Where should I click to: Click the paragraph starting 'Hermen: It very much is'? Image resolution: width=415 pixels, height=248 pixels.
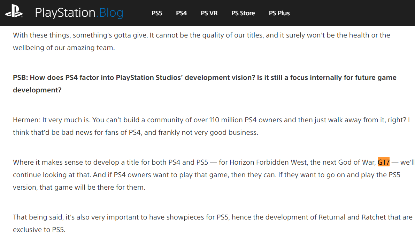(211, 126)
